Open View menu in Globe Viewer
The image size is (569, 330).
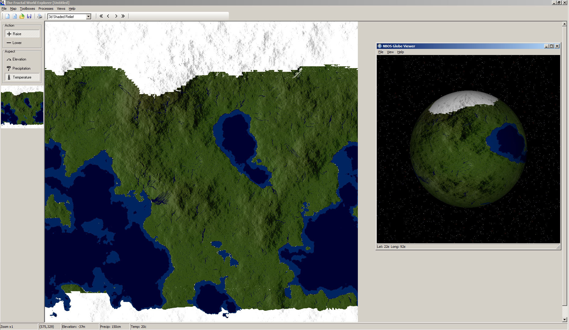390,52
